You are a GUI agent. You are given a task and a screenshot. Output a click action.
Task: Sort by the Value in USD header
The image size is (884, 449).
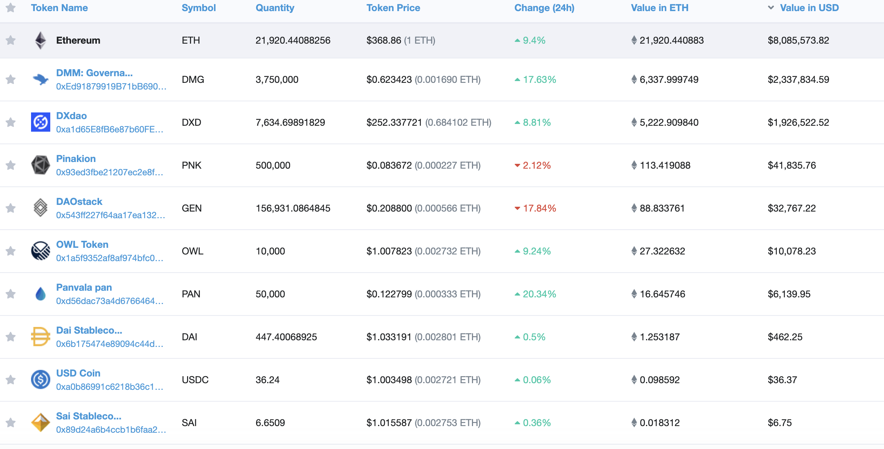[809, 8]
